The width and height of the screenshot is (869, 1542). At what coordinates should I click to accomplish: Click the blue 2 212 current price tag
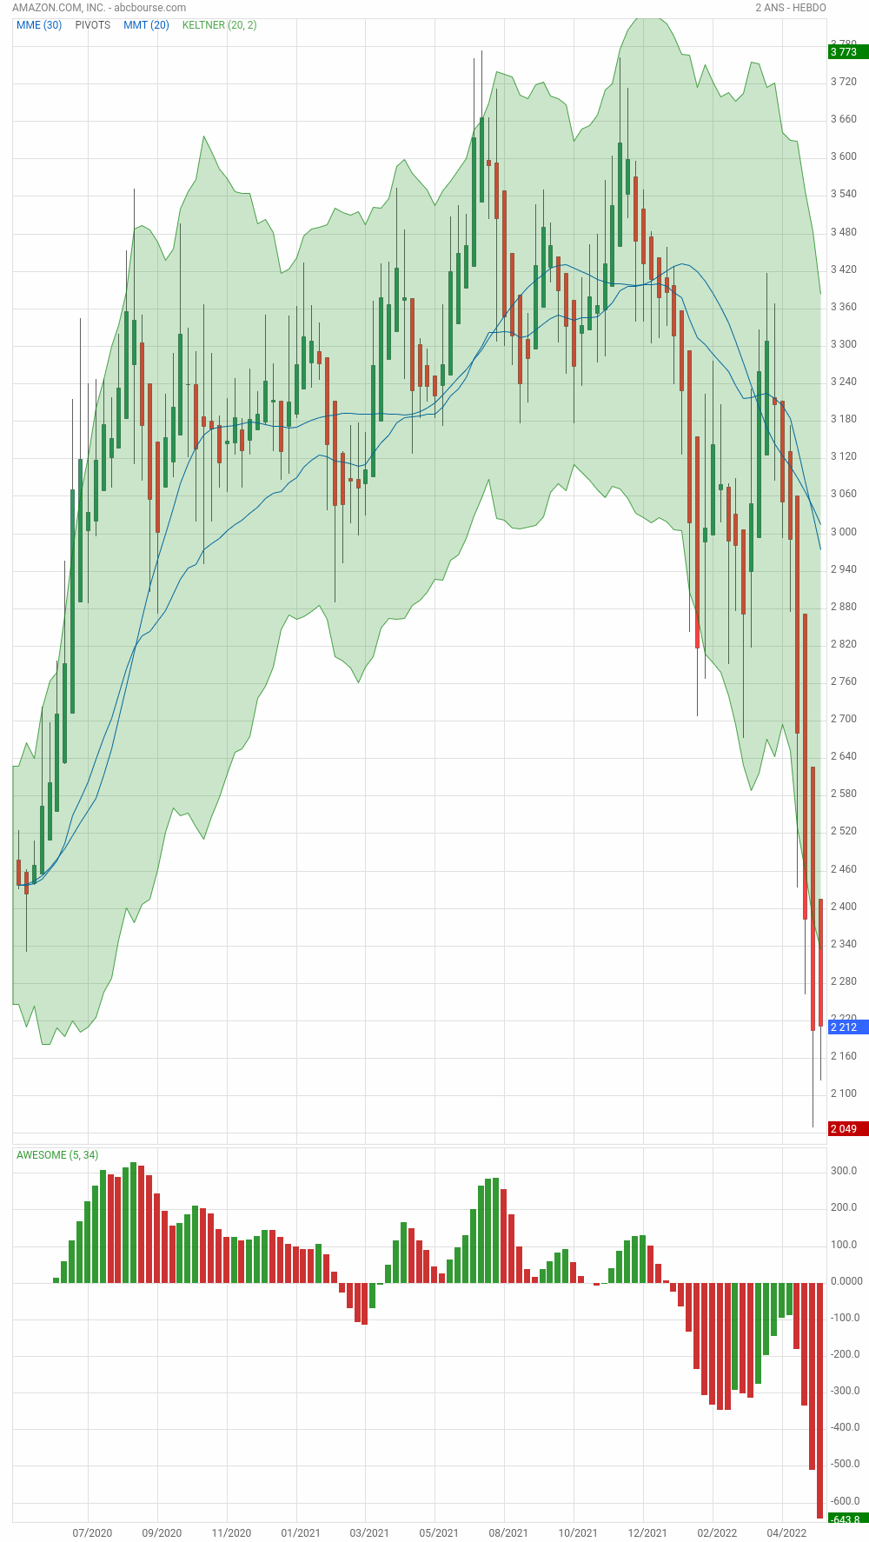(848, 1027)
